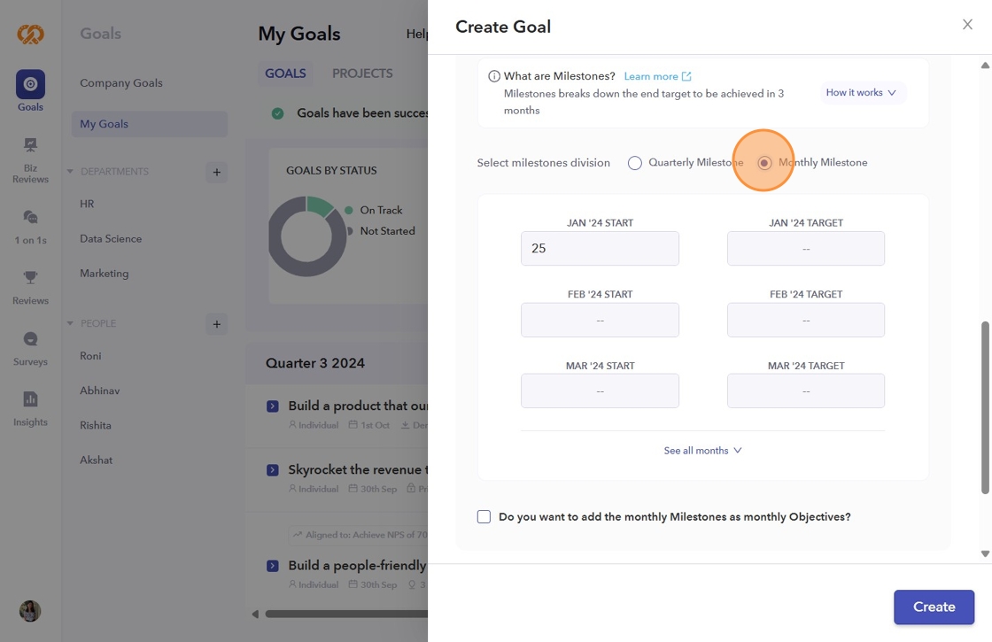The width and height of the screenshot is (992, 642).
Task: Click the user profile avatar
Action: click(30, 611)
